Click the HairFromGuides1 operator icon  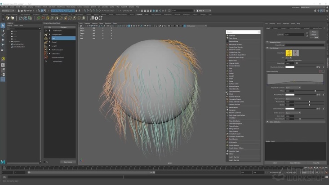[x=46, y=50]
